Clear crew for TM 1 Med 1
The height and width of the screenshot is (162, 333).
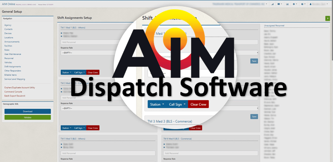93,73
